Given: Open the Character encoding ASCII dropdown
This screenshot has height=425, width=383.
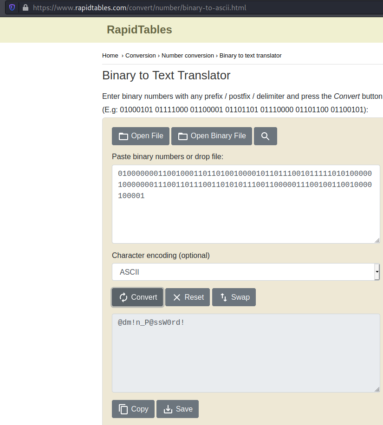Looking at the screenshot, I should tap(241, 272).
